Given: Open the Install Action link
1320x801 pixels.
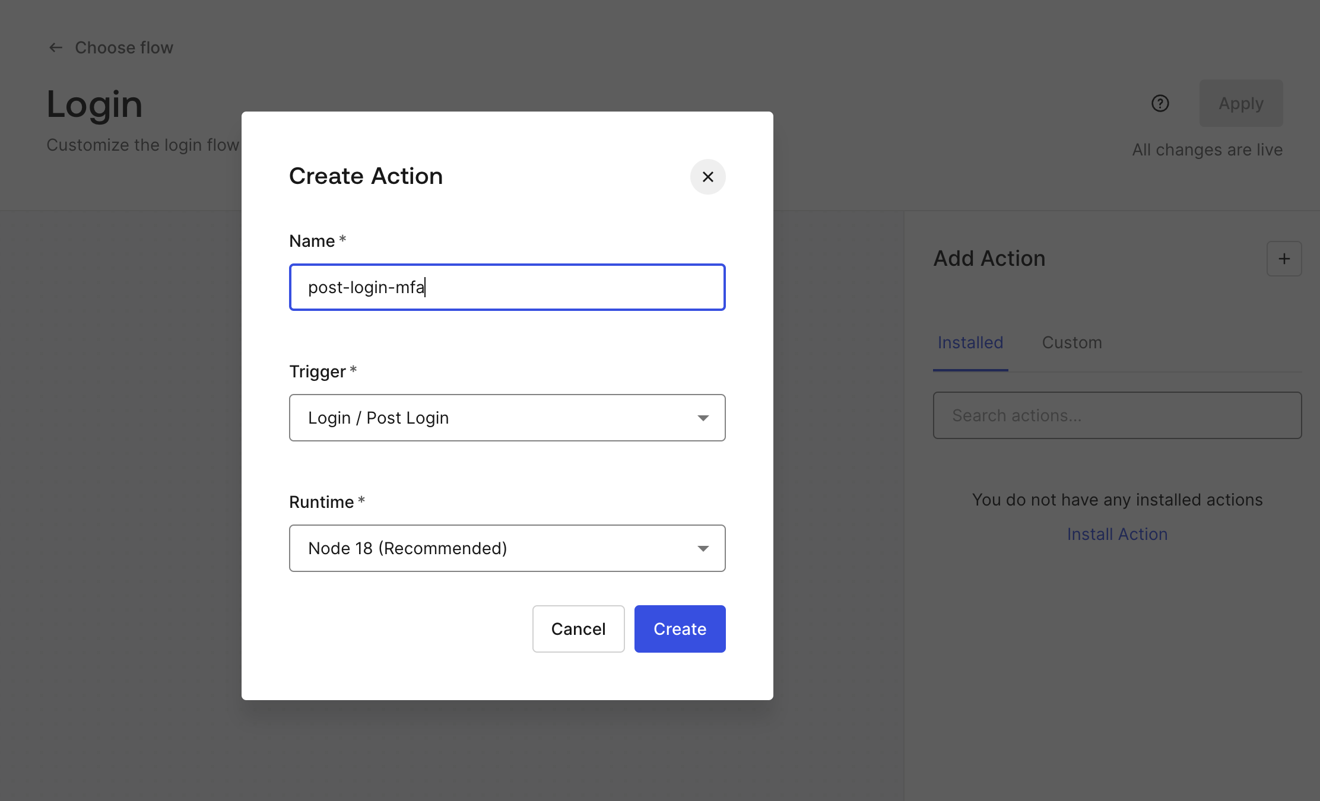Looking at the screenshot, I should pyautogui.click(x=1117, y=534).
